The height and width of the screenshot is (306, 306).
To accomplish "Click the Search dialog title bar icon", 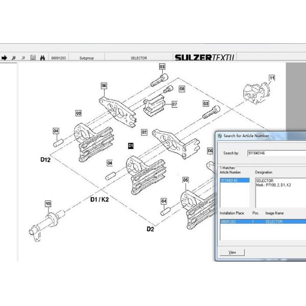I will pos(219,136).
